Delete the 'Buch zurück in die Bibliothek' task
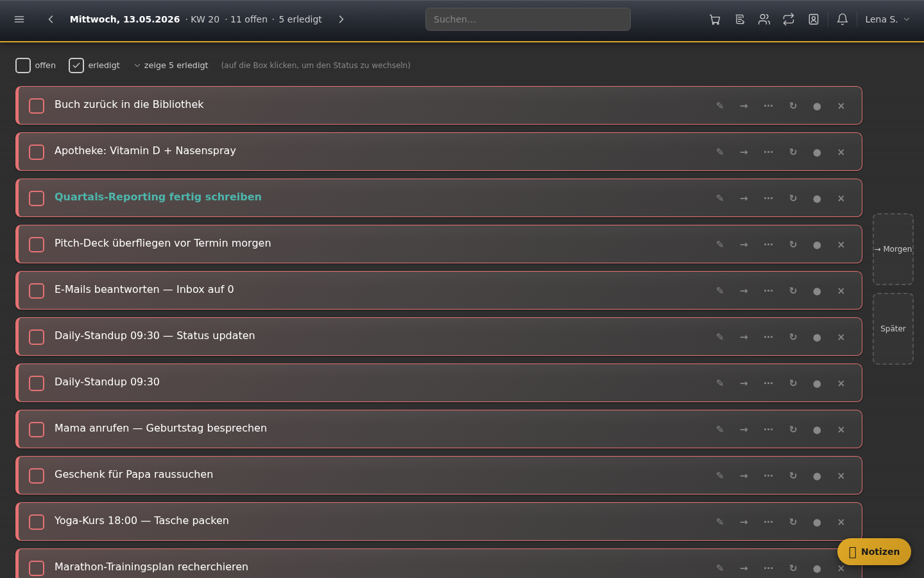924x578 pixels. pyautogui.click(x=841, y=105)
